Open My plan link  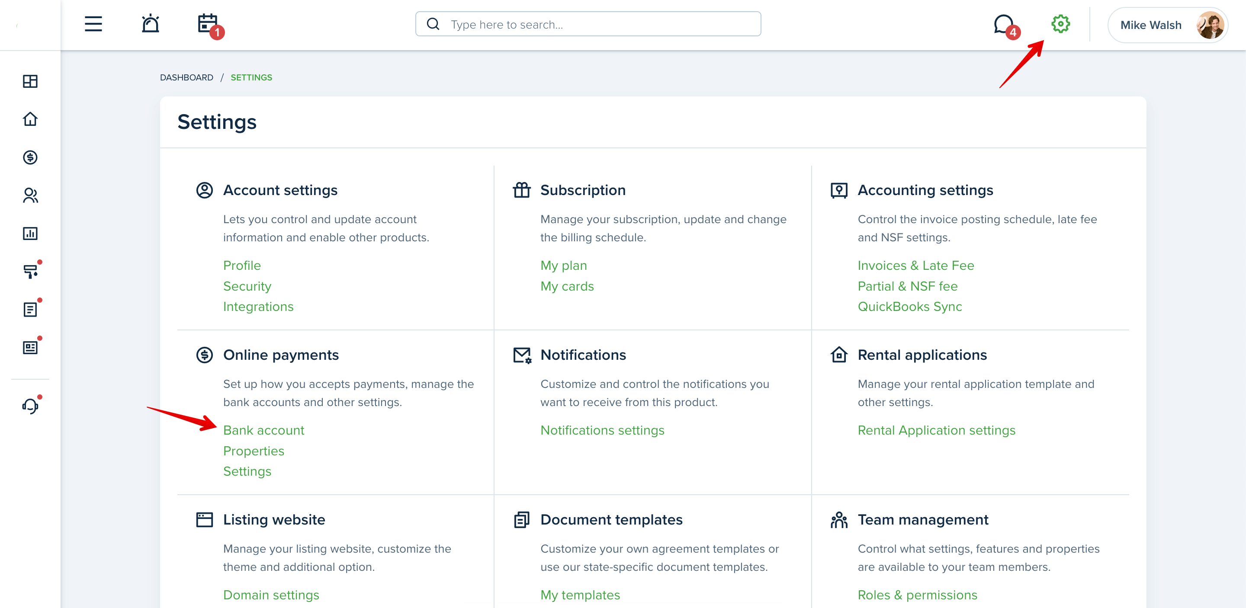click(563, 266)
